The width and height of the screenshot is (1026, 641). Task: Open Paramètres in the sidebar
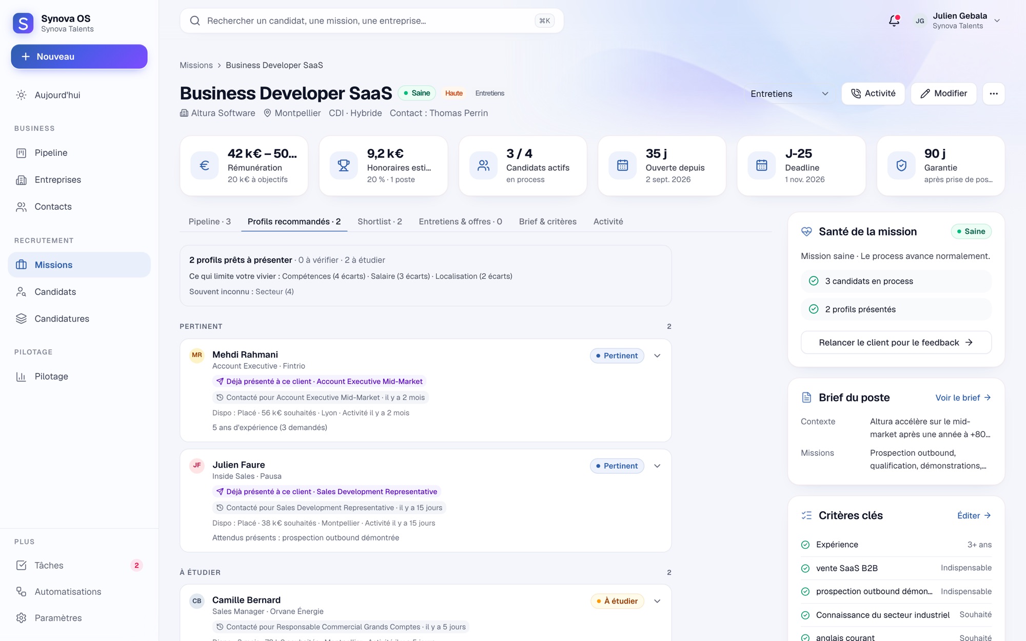point(79,618)
